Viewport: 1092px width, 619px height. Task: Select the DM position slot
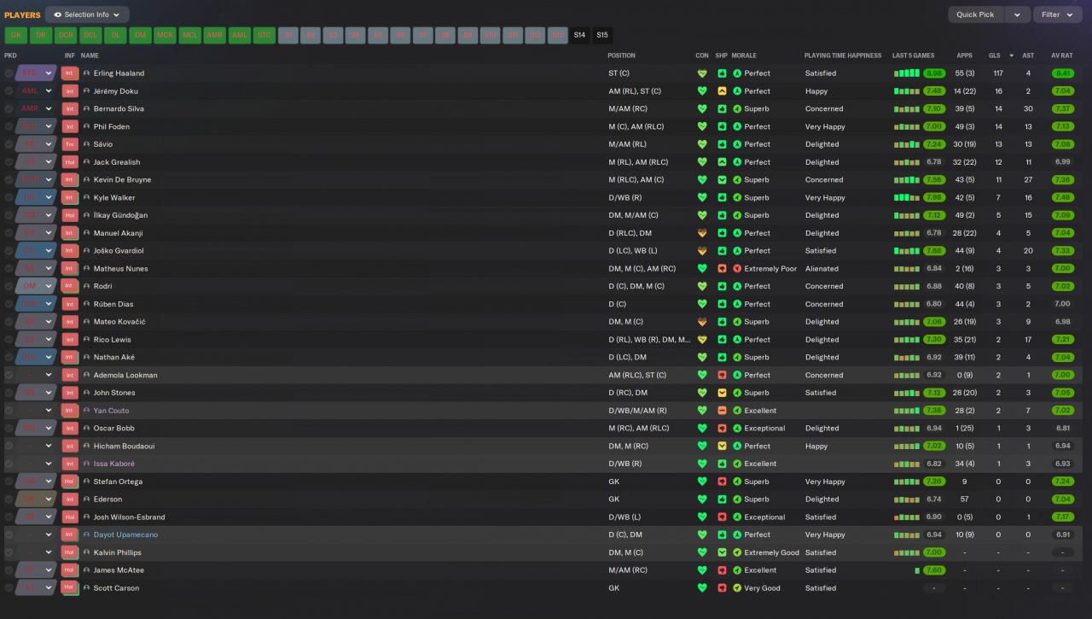click(x=140, y=35)
